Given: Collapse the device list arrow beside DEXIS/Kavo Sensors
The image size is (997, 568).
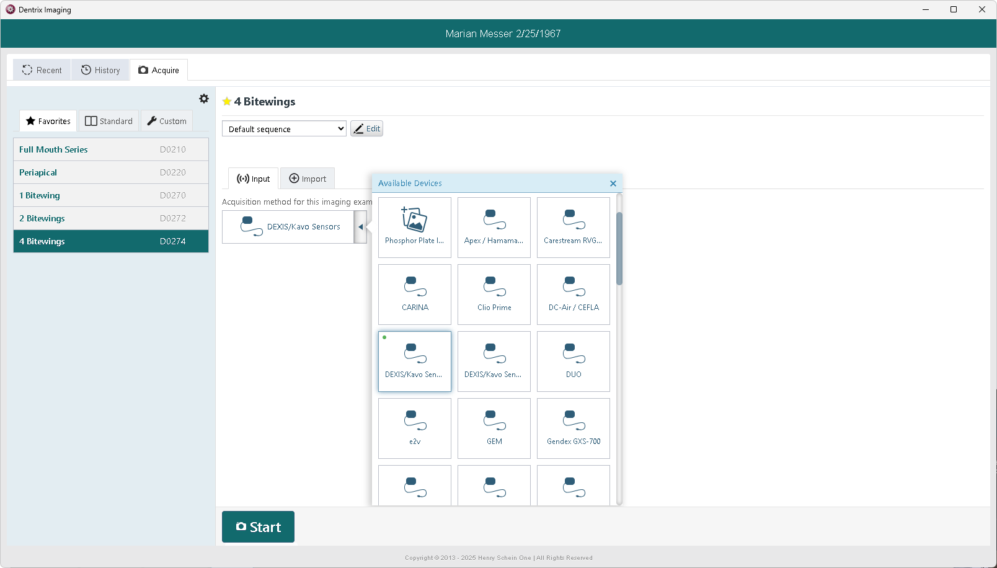Looking at the screenshot, I should [x=360, y=227].
